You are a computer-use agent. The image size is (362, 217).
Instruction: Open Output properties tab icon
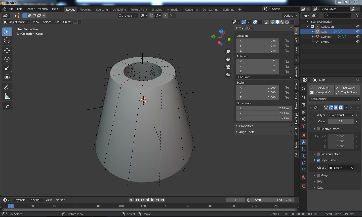tap(304, 104)
